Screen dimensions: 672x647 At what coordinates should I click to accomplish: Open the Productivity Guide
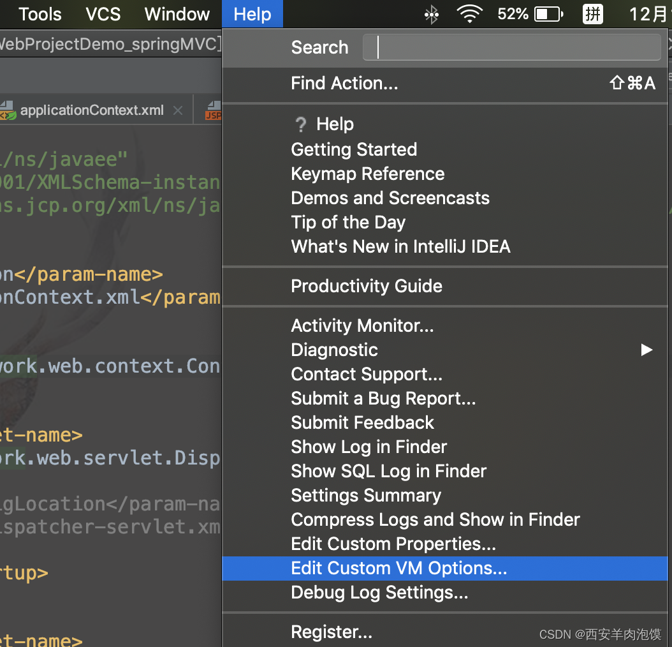click(445, 286)
